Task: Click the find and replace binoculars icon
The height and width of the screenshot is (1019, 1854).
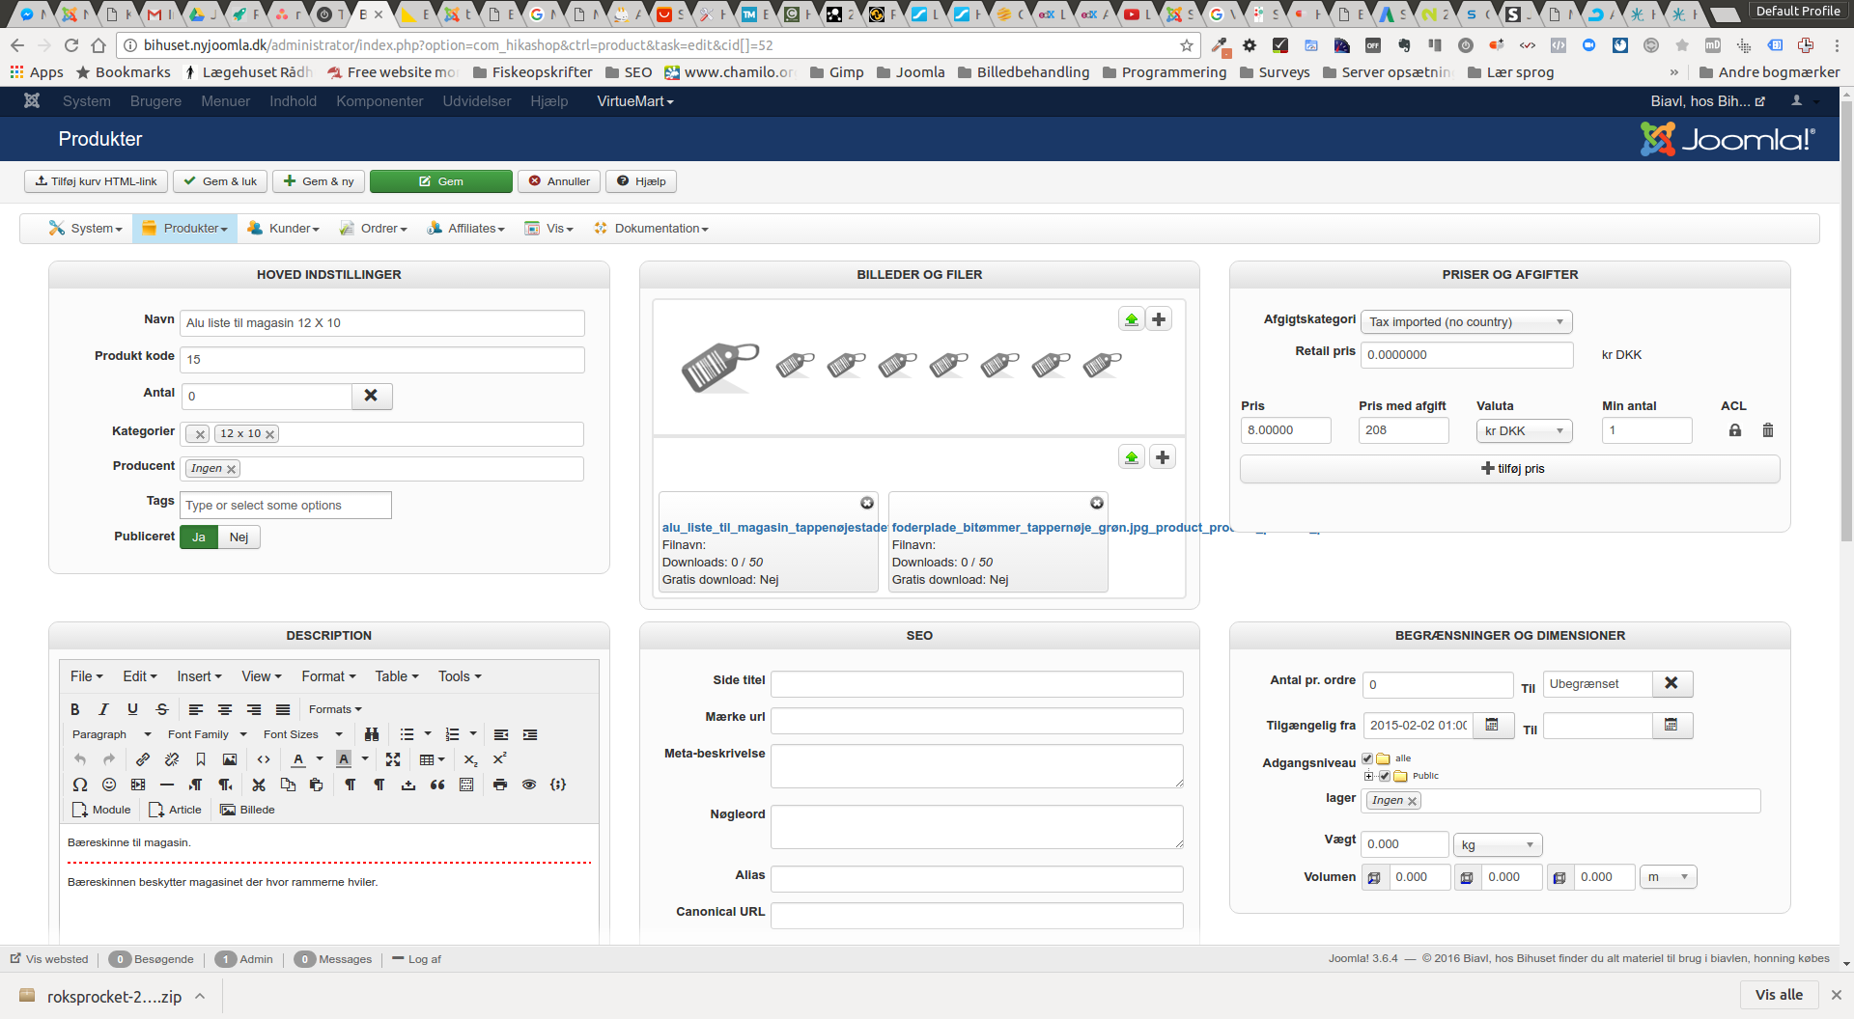Action: 372,734
